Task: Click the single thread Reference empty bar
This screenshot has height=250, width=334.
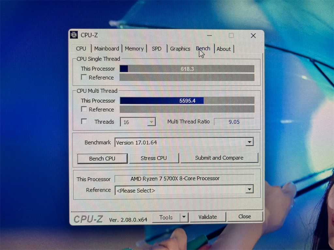Action: click(x=187, y=77)
